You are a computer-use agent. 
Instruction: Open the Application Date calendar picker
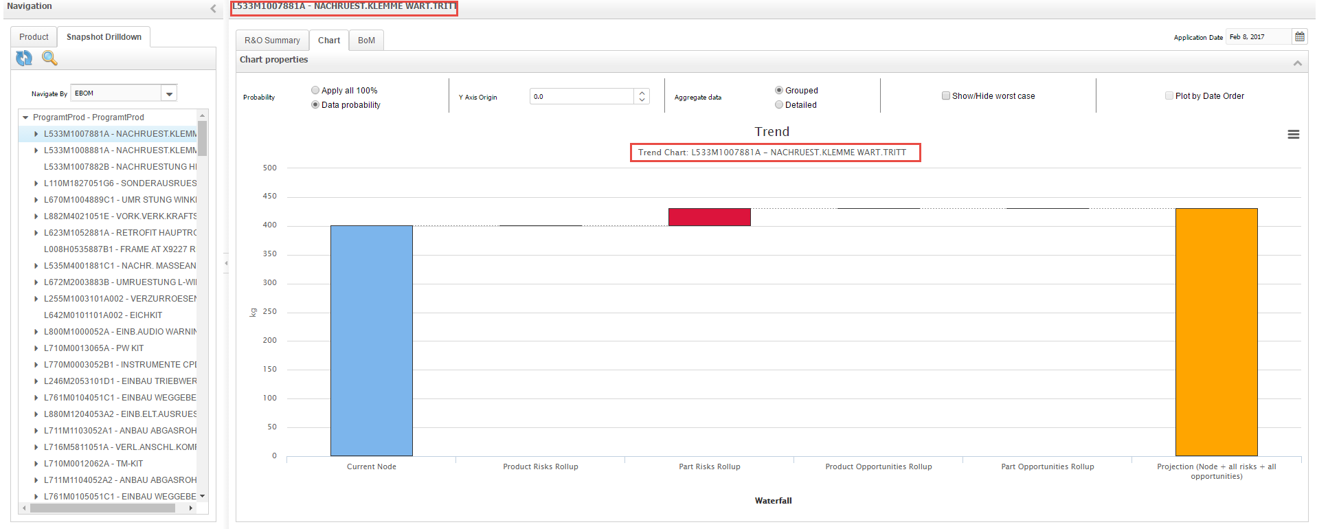1299,37
